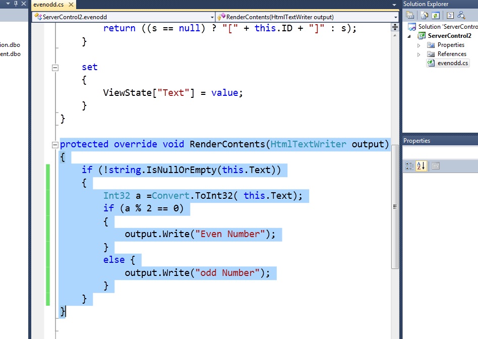
Task: Select the Alphabetical sort icon in Properties
Action: (421, 165)
